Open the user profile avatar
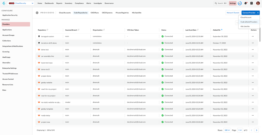 pos(258,3)
